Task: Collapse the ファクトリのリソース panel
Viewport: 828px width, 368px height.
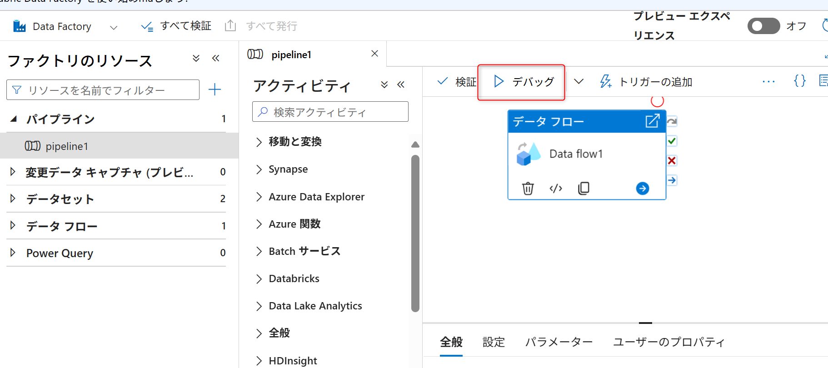Action: coord(216,58)
